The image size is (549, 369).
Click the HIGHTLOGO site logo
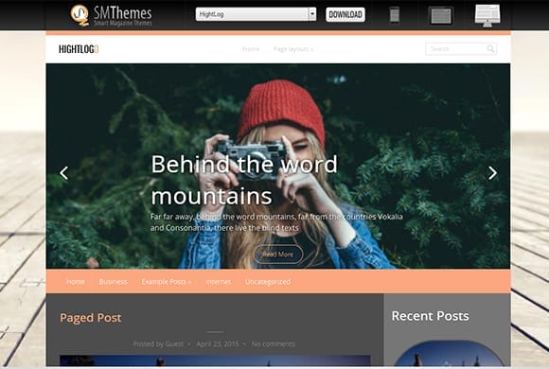coord(79,49)
